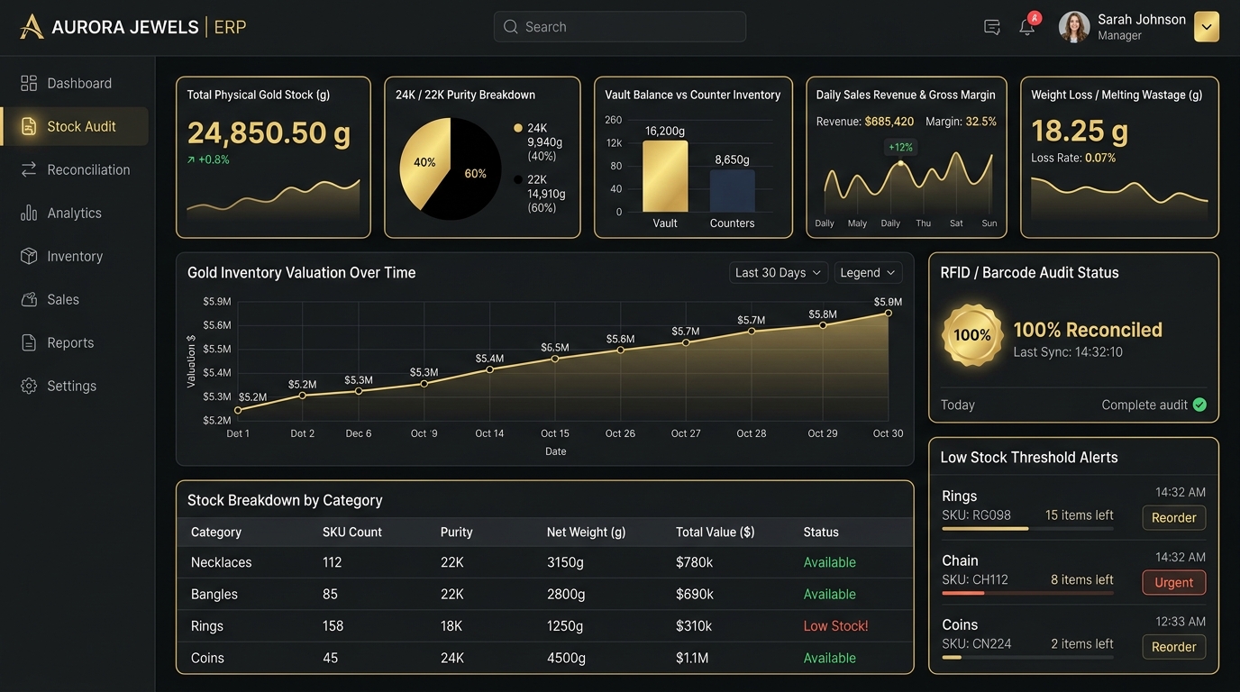Click the green Complete audit checkmark
The height and width of the screenshot is (692, 1240).
pos(1199,405)
